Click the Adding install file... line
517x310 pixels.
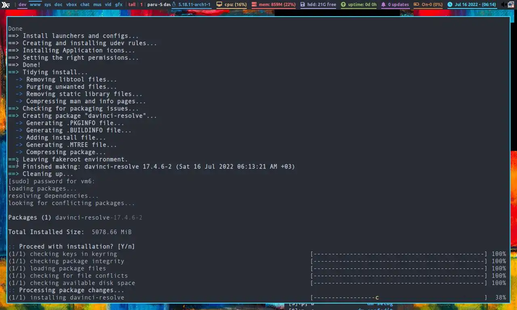61,138
